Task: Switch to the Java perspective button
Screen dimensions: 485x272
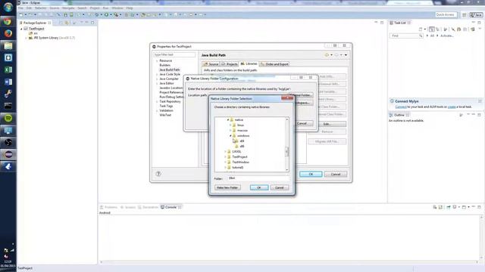Action: tap(476, 15)
